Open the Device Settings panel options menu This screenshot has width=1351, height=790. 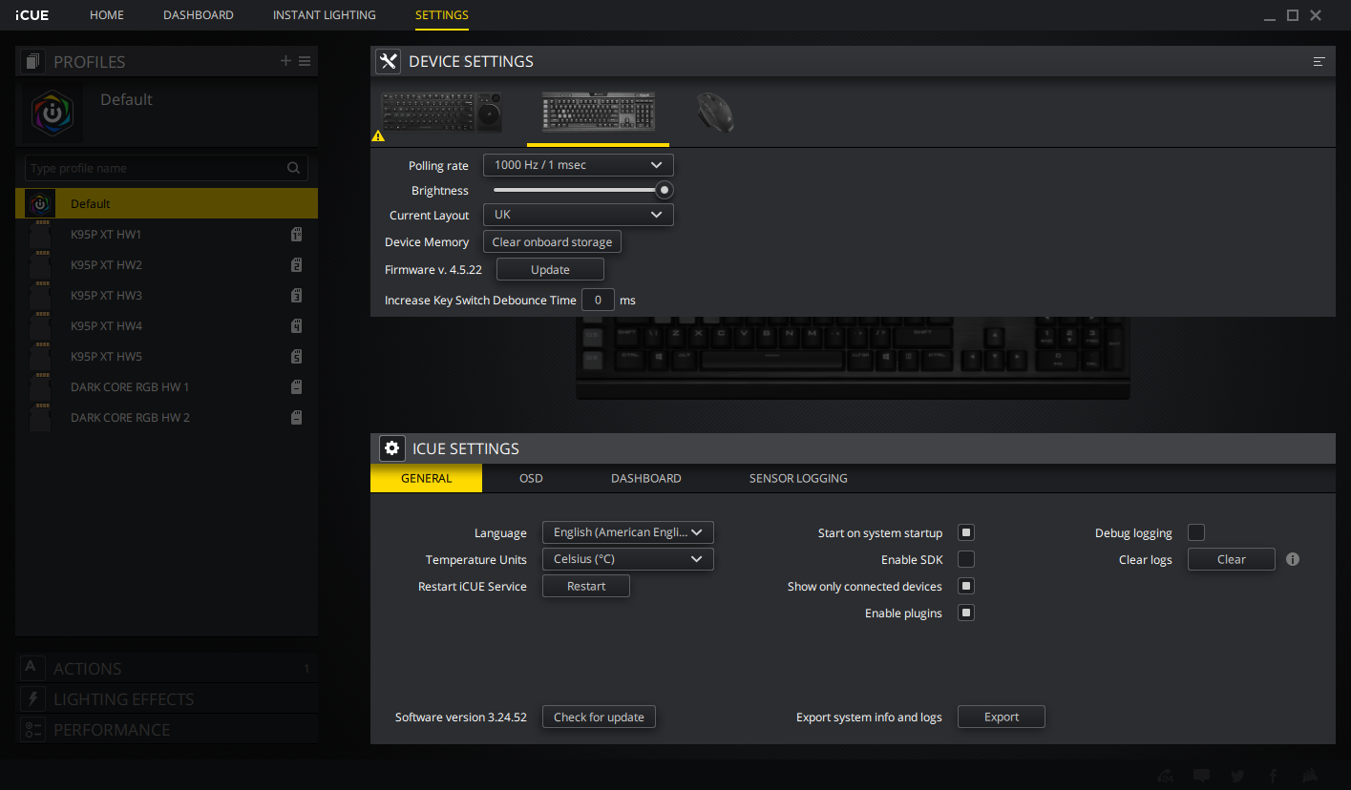[1319, 61]
